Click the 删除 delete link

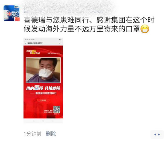coord(51,134)
